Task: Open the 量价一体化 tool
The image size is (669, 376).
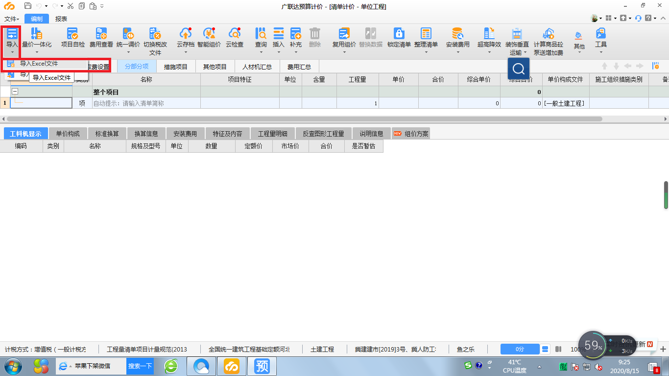Action: [37, 34]
